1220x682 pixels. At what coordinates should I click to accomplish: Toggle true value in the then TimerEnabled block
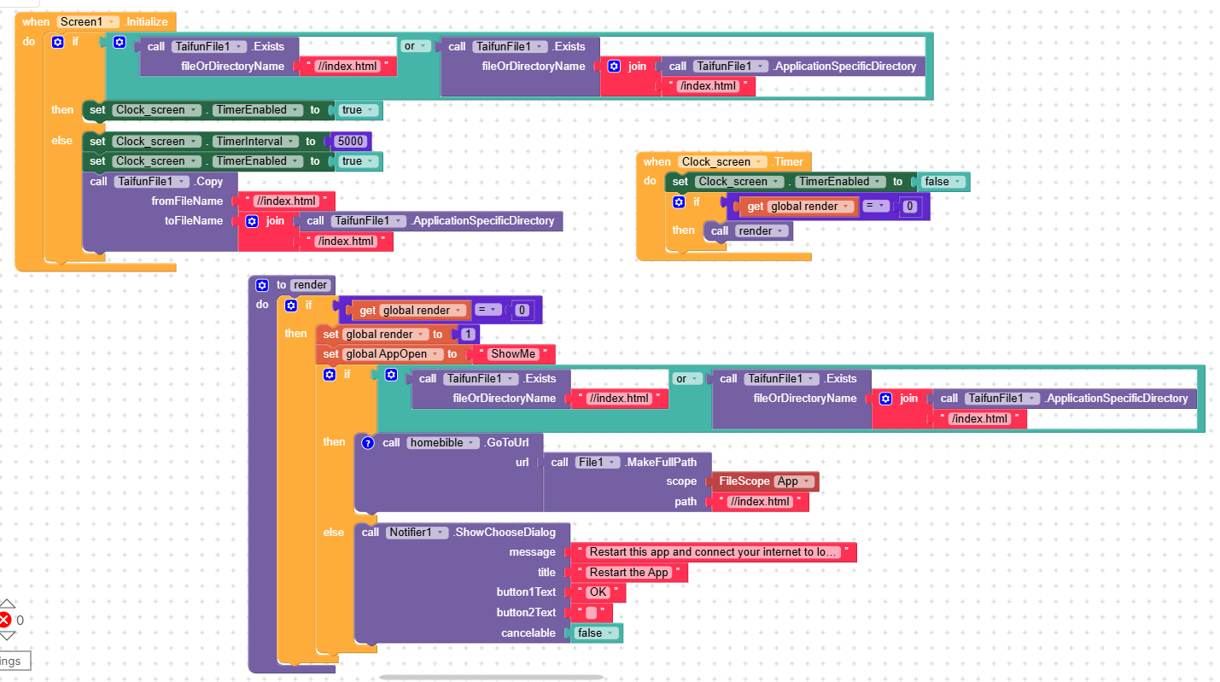(x=357, y=110)
